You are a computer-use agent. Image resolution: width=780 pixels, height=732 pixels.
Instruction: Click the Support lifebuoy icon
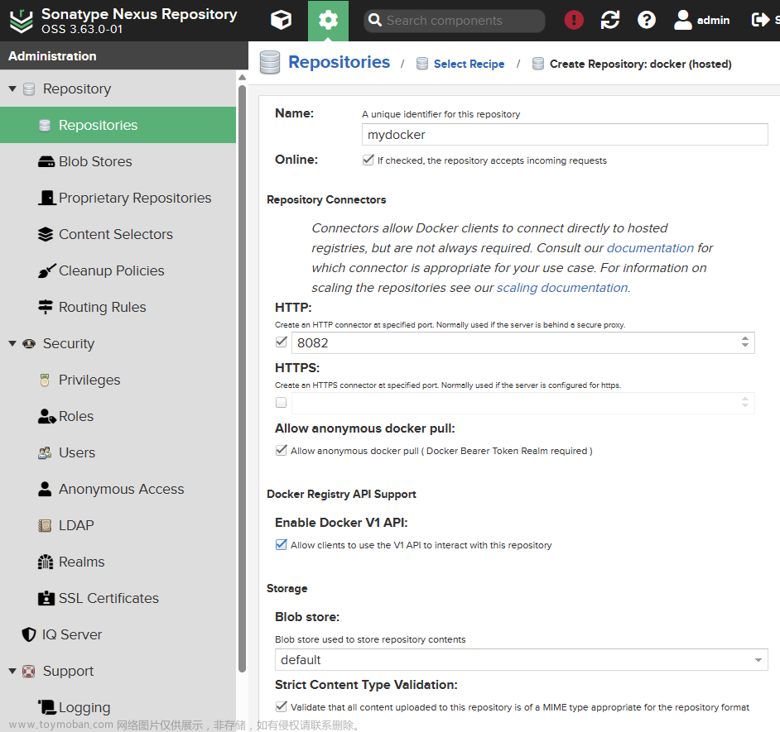29,672
